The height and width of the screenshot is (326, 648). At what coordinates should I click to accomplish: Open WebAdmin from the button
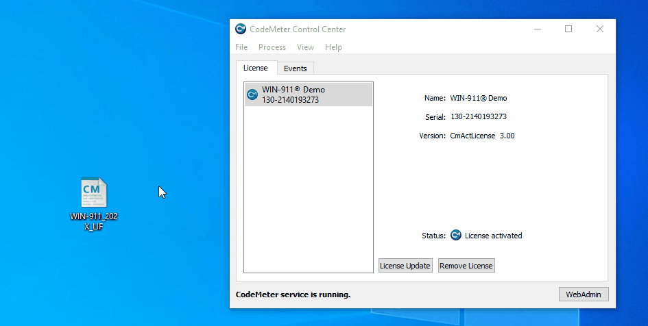[584, 294]
